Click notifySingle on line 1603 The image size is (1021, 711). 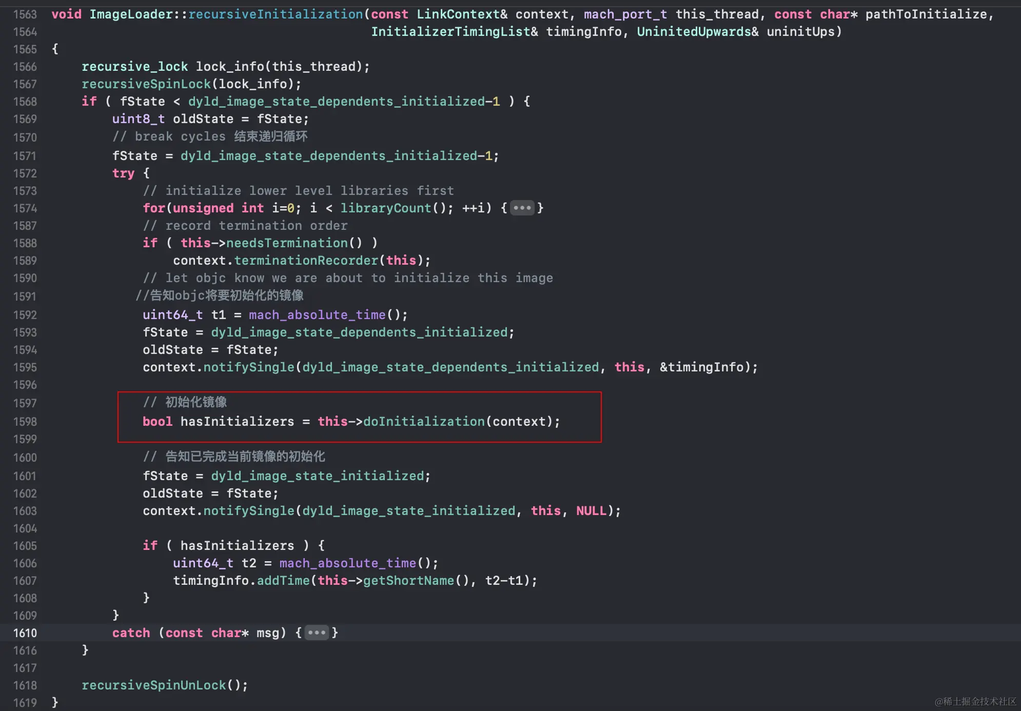point(249,511)
